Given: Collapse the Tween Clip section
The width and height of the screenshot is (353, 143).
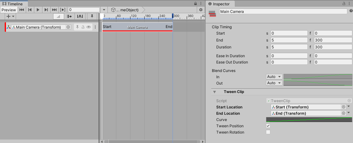Looking at the screenshot, I should (215, 92).
